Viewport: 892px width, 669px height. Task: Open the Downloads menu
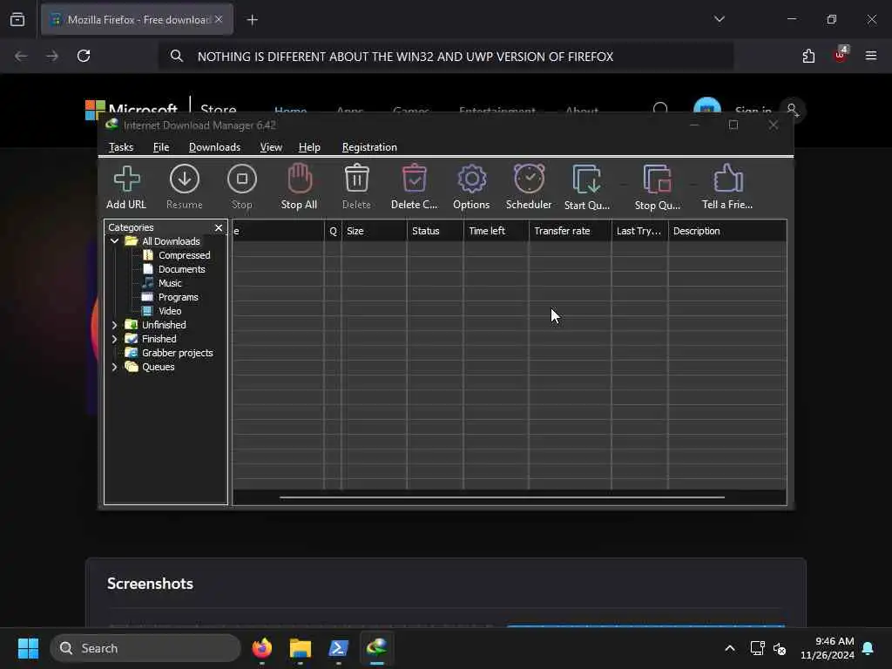(x=214, y=146)
